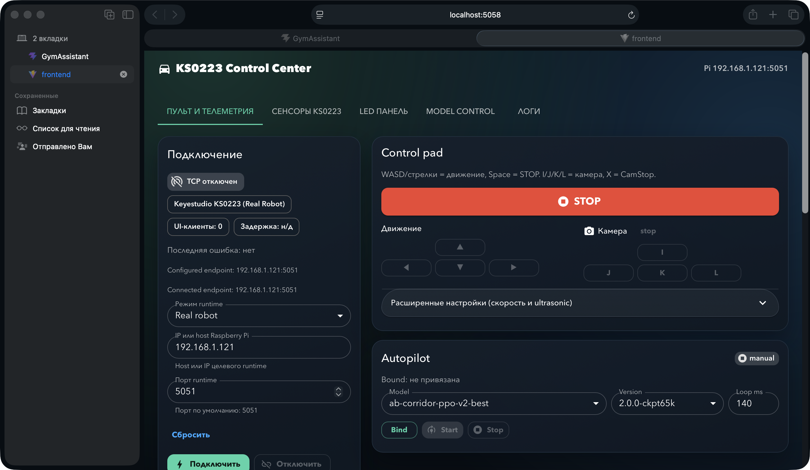This screenshot has width=810, height=470.
Task: Click the localhost:5058 address bar
Action: [x=475, y=15]
